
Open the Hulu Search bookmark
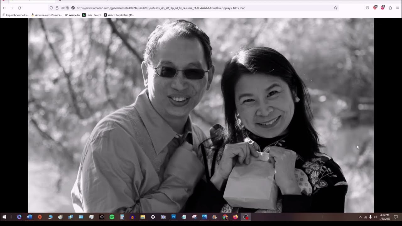pos(92,15)
